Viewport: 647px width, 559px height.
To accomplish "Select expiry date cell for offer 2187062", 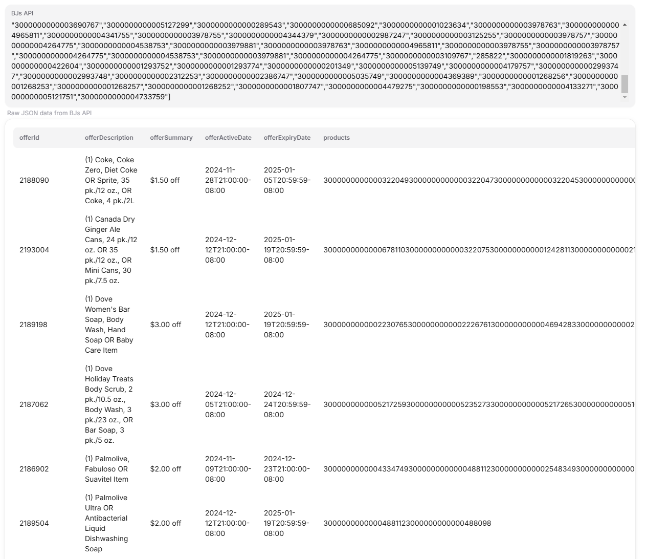I will pyautogui.click(x=286, y=404).
